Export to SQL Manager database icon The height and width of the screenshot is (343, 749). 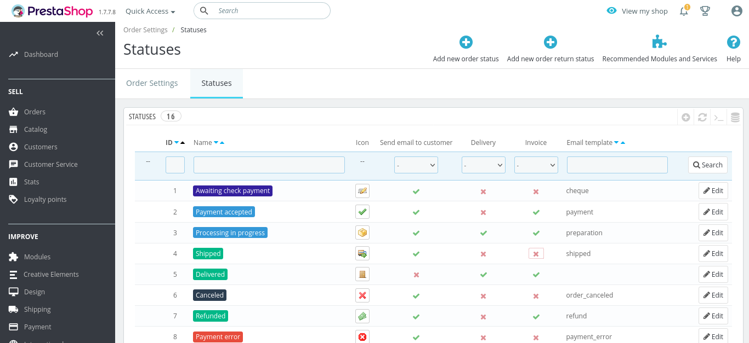[x=735, y=117]
